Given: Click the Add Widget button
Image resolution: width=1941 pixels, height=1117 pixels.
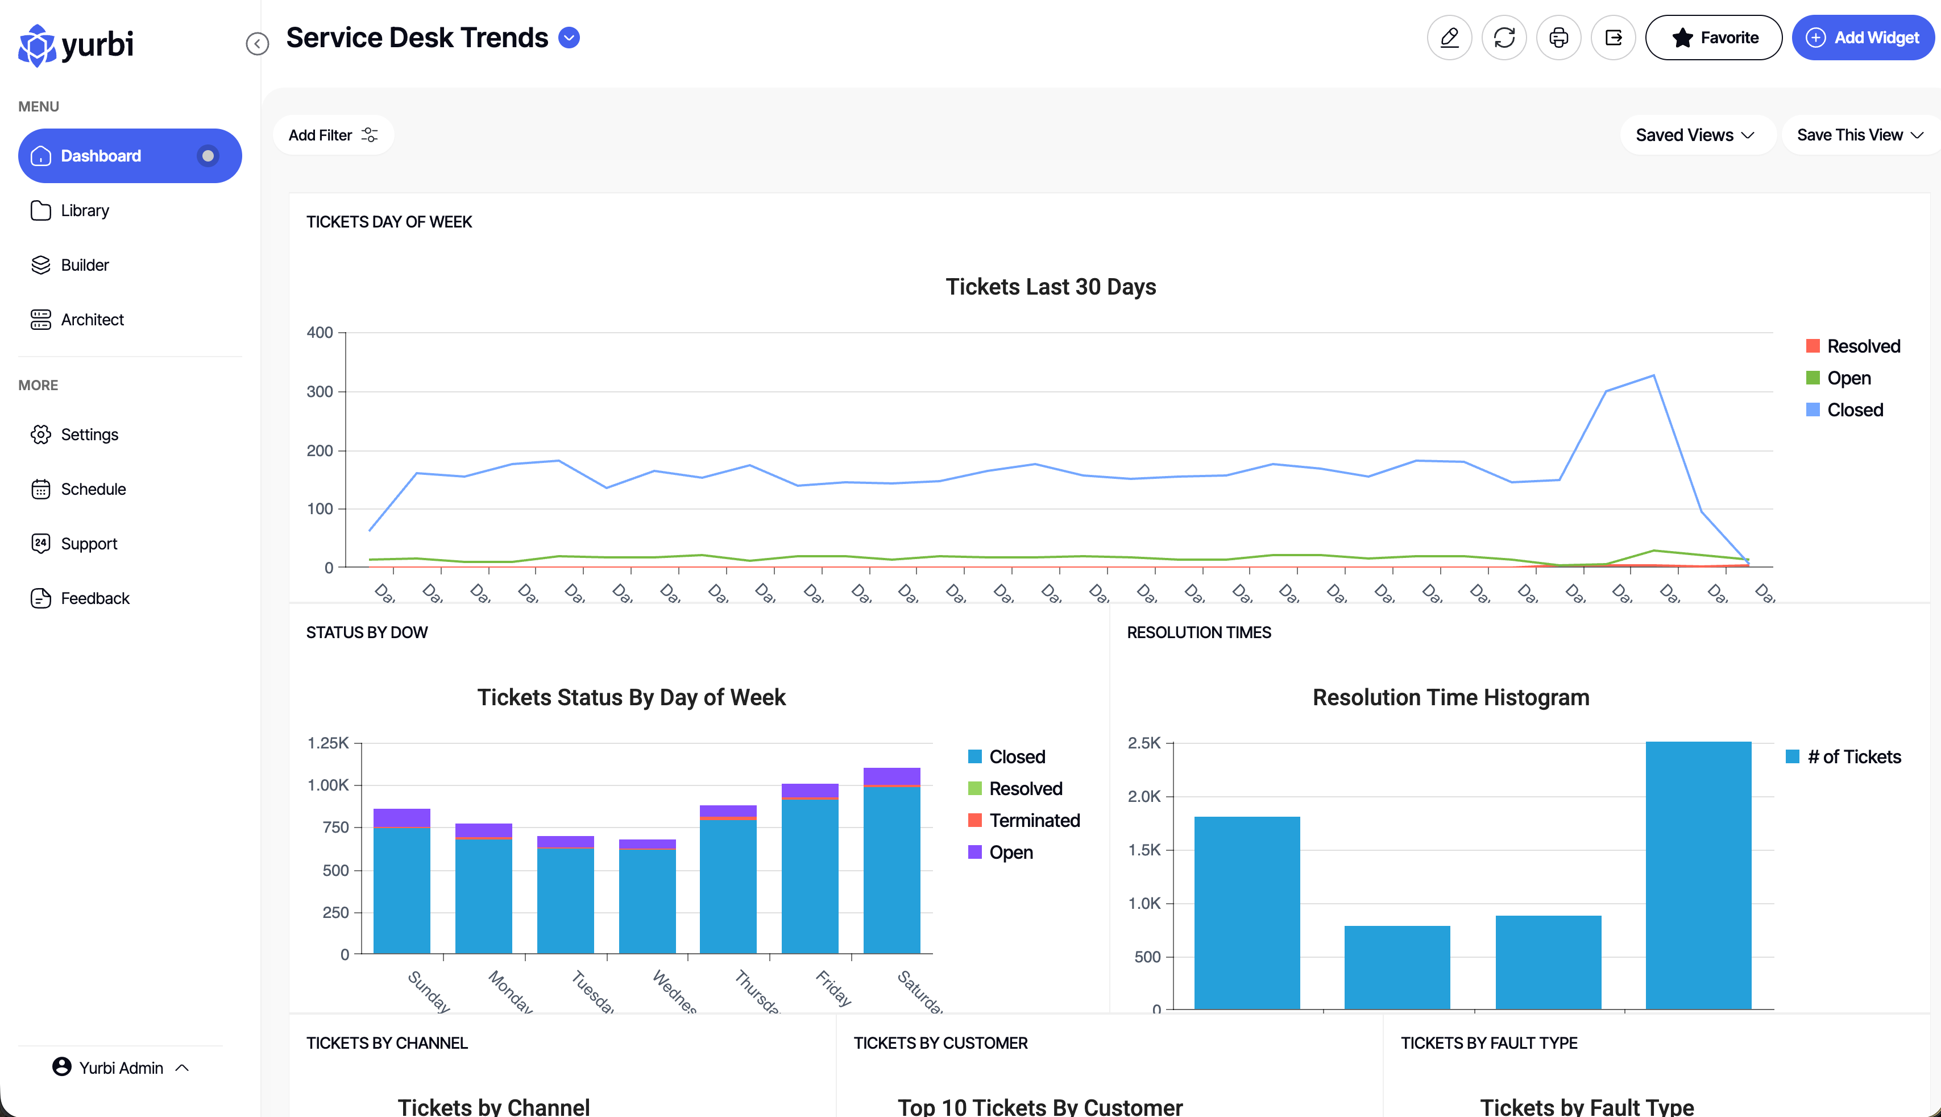Looking at the screenshot, I should [x=1863, y=38].
